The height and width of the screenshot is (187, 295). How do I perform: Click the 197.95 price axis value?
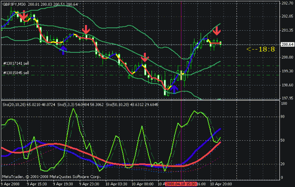tap(287, 98)
